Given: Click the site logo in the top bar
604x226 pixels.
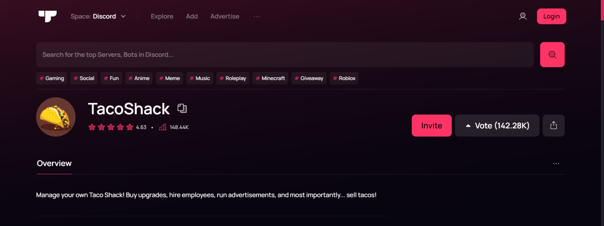Looking at the screenshot, I should click(47, 16).
